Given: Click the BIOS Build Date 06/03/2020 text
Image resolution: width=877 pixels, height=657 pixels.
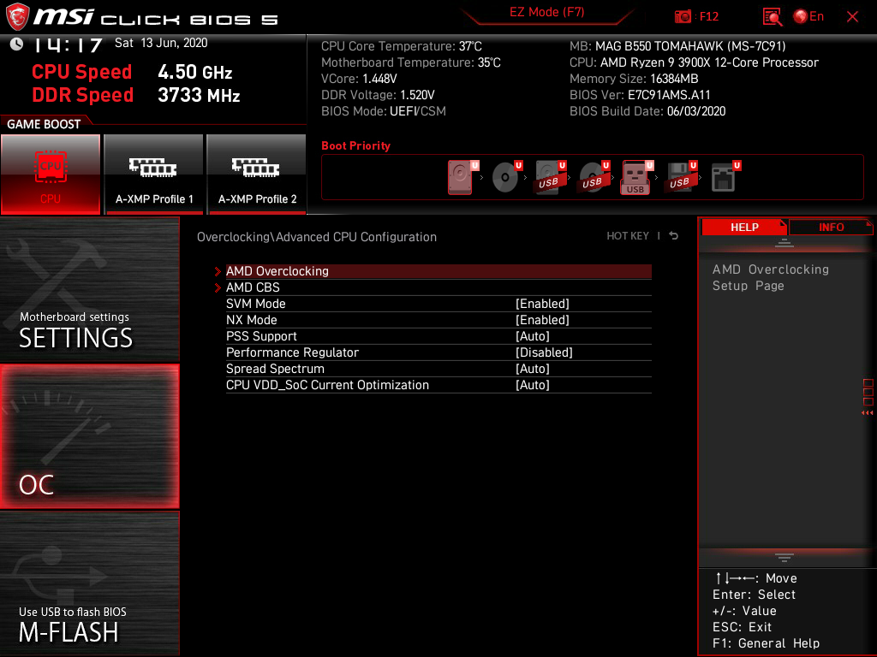Looking at the screenshot, I should 647,111.
